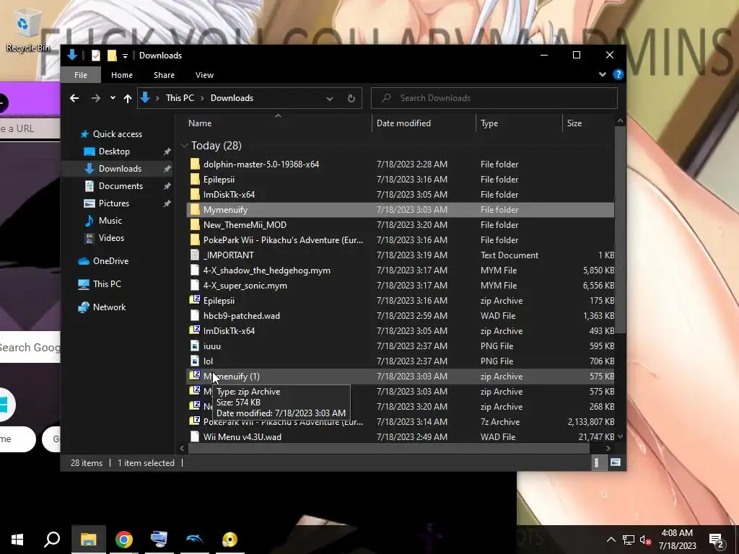Open recent locations dropdown arrow
The image size is (739, 554).
113,98
